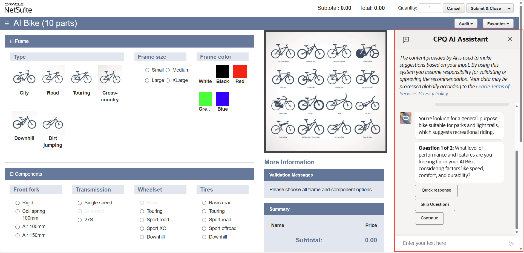Screen dimensions: 524x253
Task: Choose Coil spring 100mm front fork
Action: (18, 211)
